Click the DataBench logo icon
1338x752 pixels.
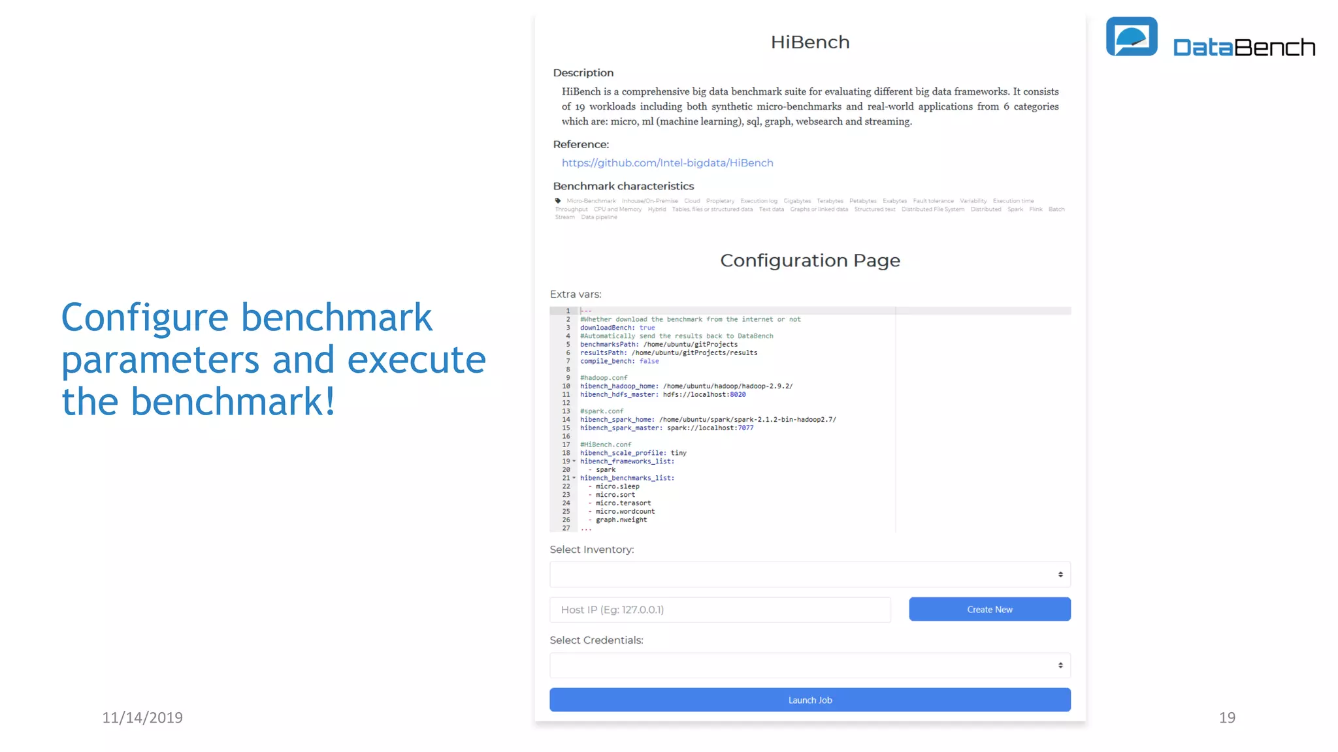tap(1132, 37)
